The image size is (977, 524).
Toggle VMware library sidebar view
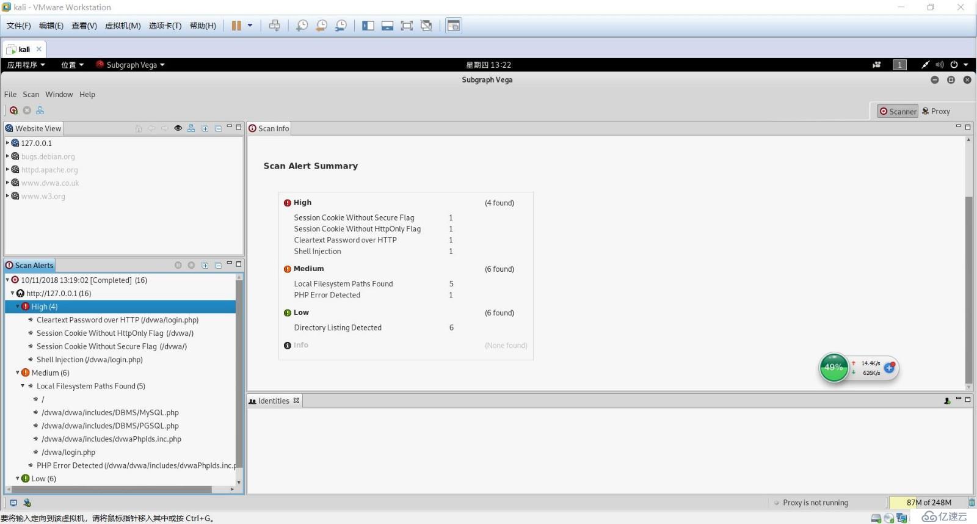coord(368,26)
